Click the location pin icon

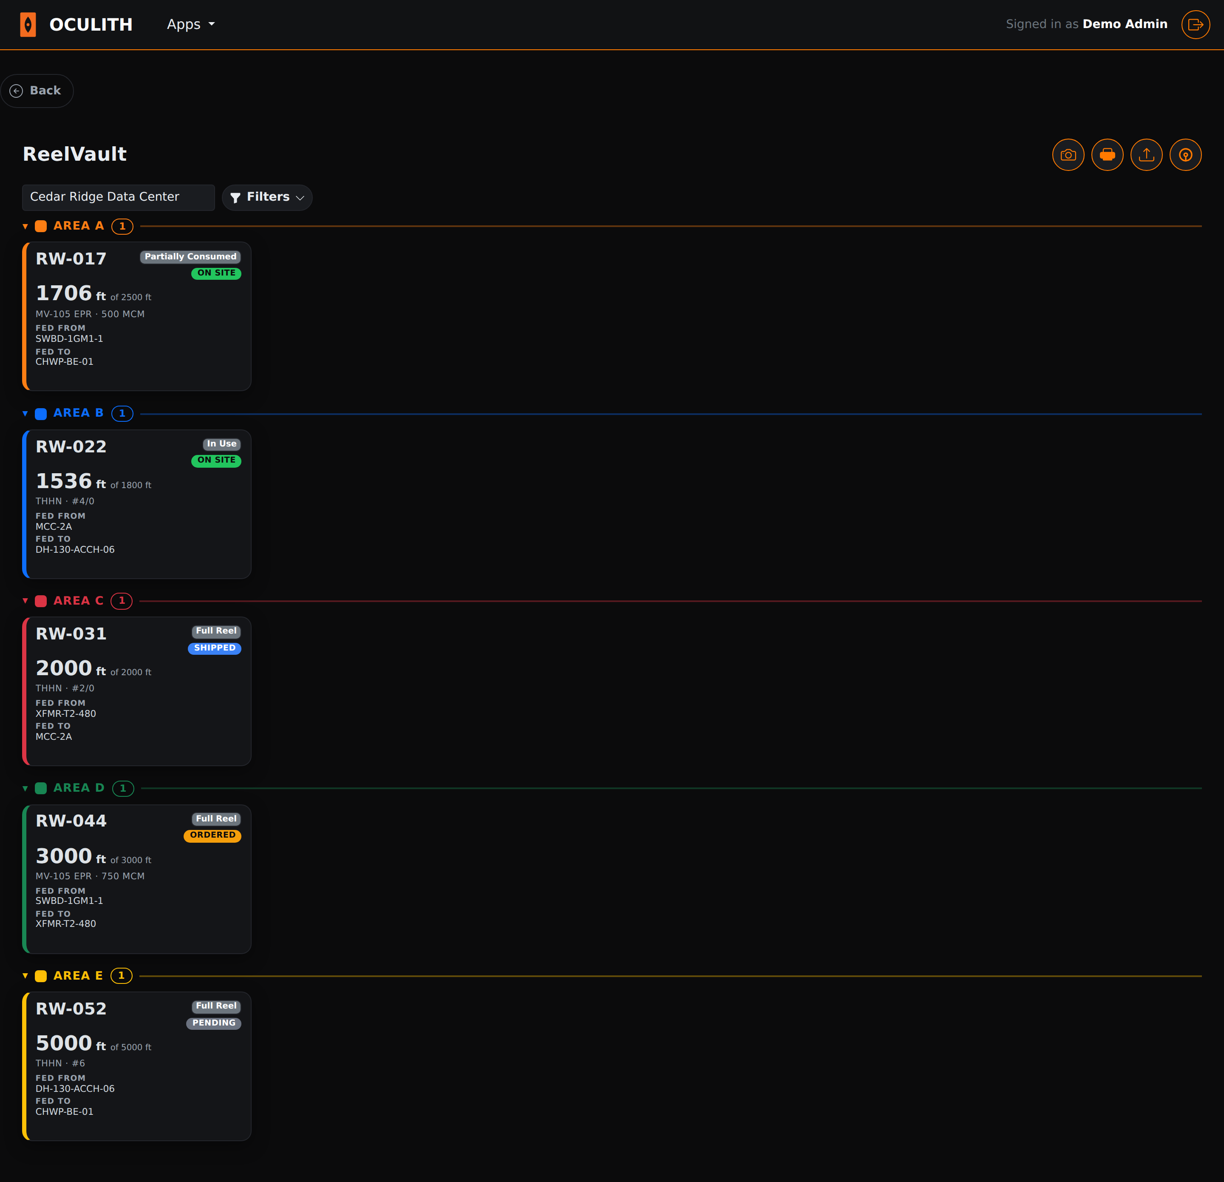[1185, 154]
